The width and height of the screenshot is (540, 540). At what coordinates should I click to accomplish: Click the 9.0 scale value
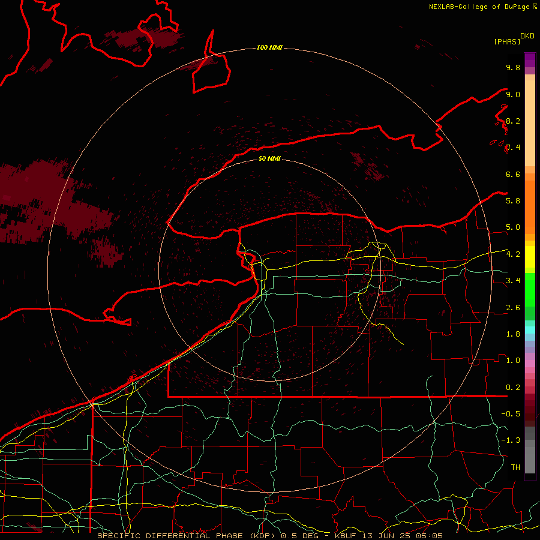point(513,94)
